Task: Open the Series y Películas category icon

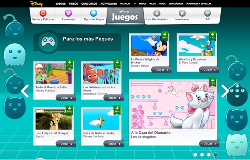Action: pyautogui.click(x=43, y=13)
